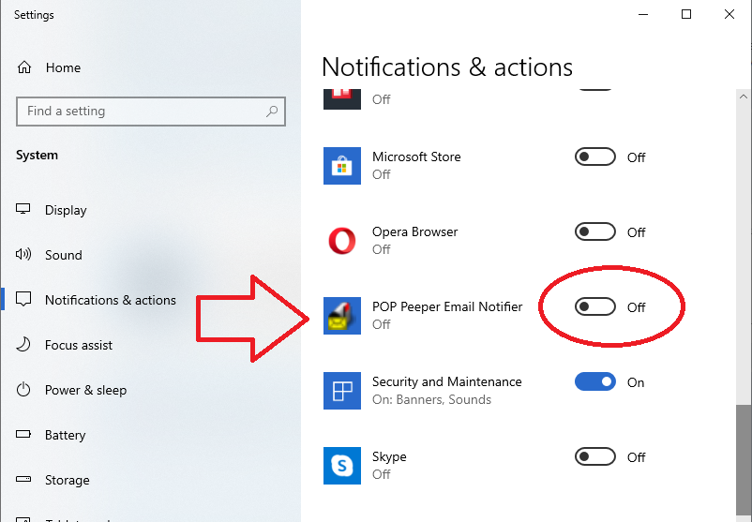Screen dimensions: 752x522
Task: Close the Settings window
Action: [729, 14]
